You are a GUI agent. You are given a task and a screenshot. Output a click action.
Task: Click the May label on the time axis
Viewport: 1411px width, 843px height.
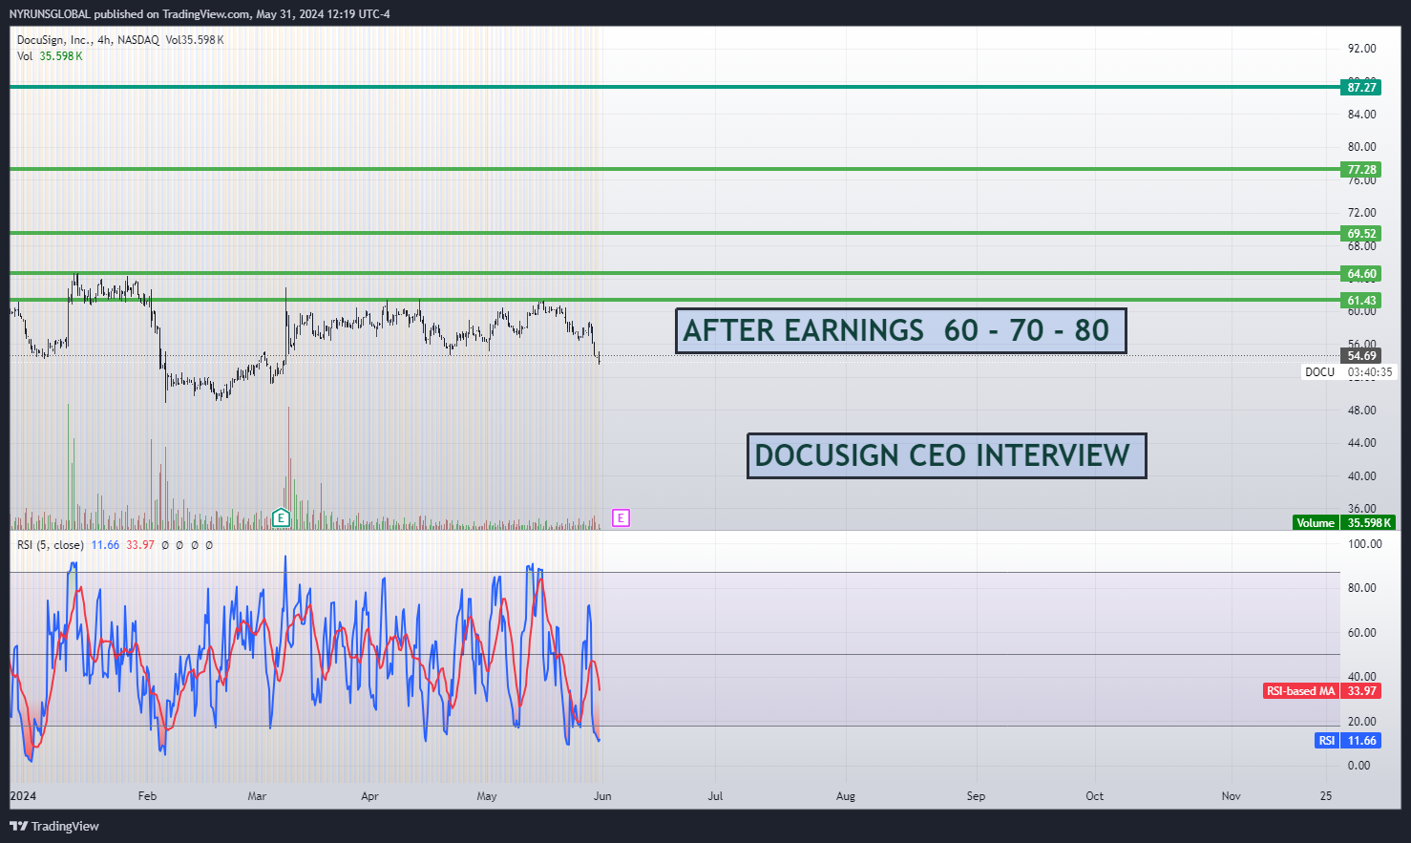(x=487, y=796)
